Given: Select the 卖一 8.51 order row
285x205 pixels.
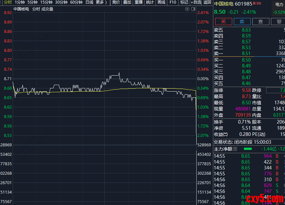Looking at the screenshot, I should coord(249,53).
